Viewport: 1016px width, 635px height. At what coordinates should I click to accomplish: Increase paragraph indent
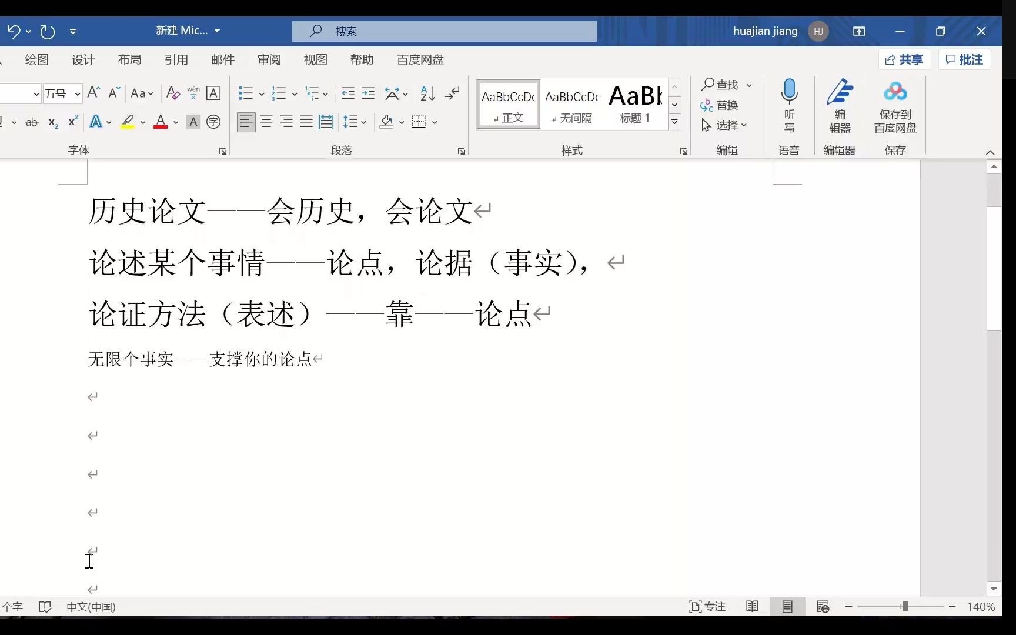(x=368, y=93)
